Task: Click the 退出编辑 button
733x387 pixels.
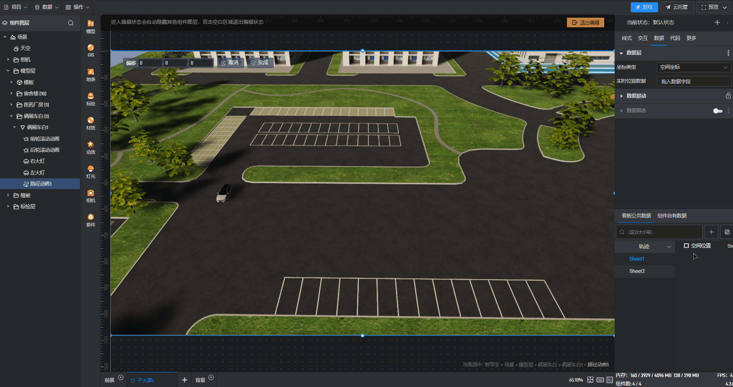Action: 585,23
